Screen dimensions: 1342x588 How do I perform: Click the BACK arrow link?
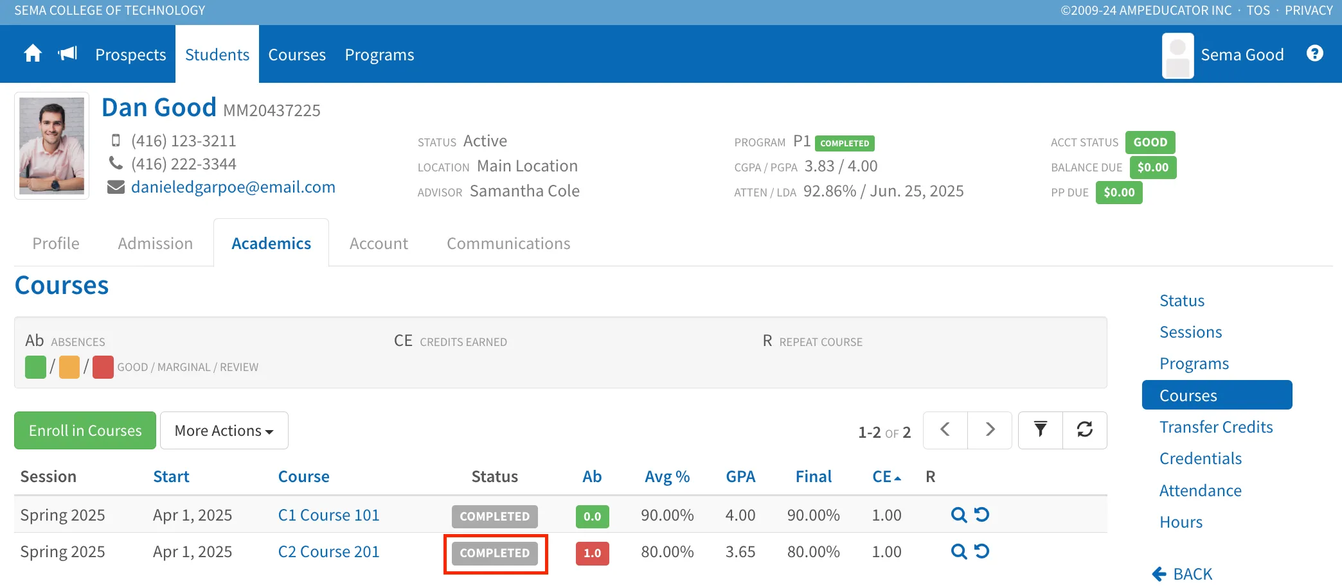[1182, 574]
